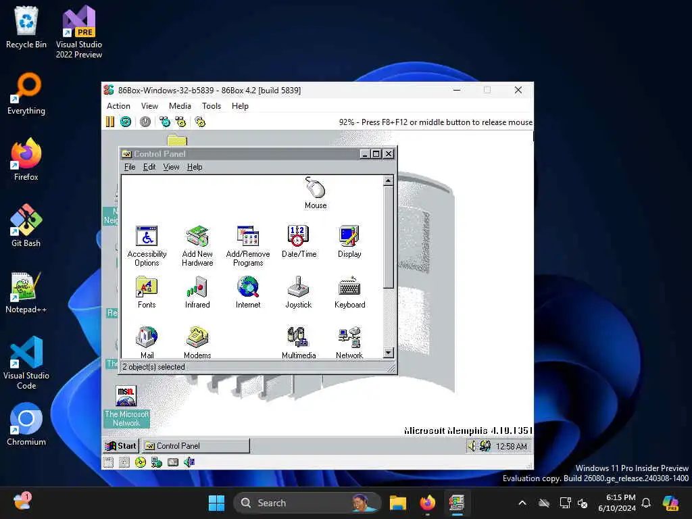Click Control Panel scrollbar up arrow
Viewport: 692px width, 519px height.
[388, 180]
